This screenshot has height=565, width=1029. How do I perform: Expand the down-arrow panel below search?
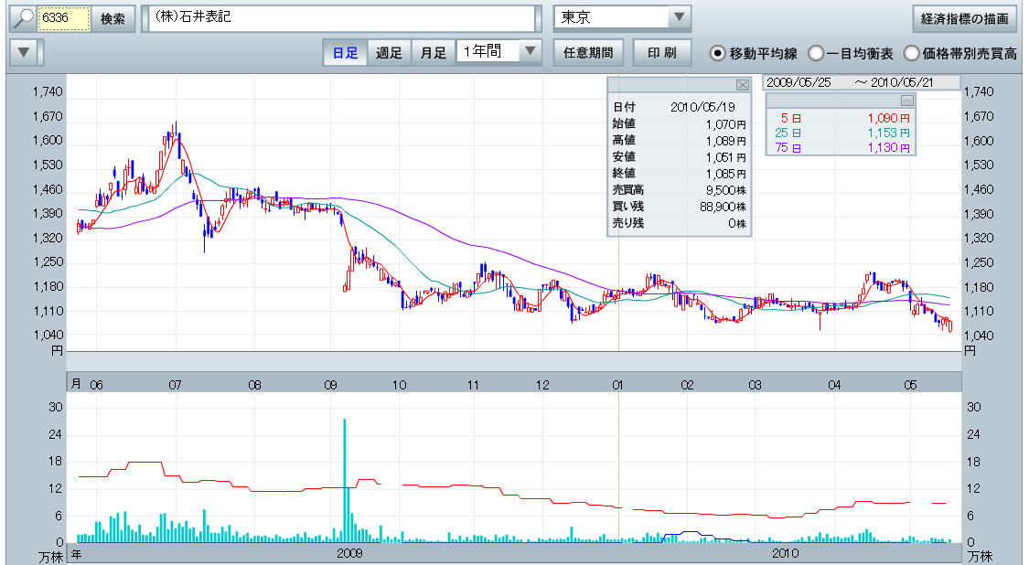click(25, 52)
